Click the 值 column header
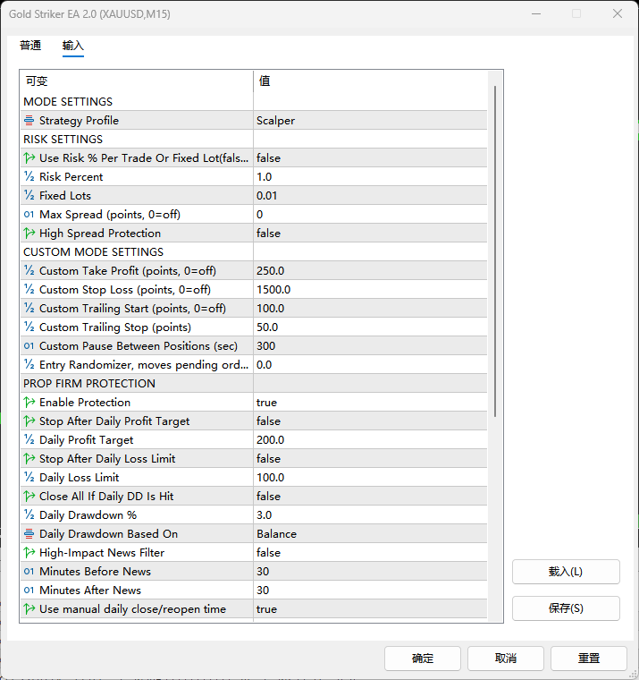639x680 pixels. point(370,81)
